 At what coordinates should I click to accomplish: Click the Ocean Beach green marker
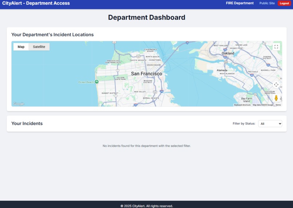pyautogui.click(x=97, y=82)
